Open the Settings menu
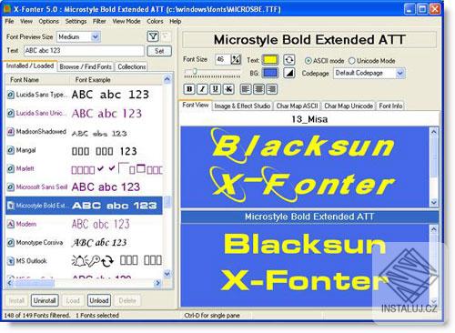The width and height of the screenshot is (455, 333). click(76, 21)
